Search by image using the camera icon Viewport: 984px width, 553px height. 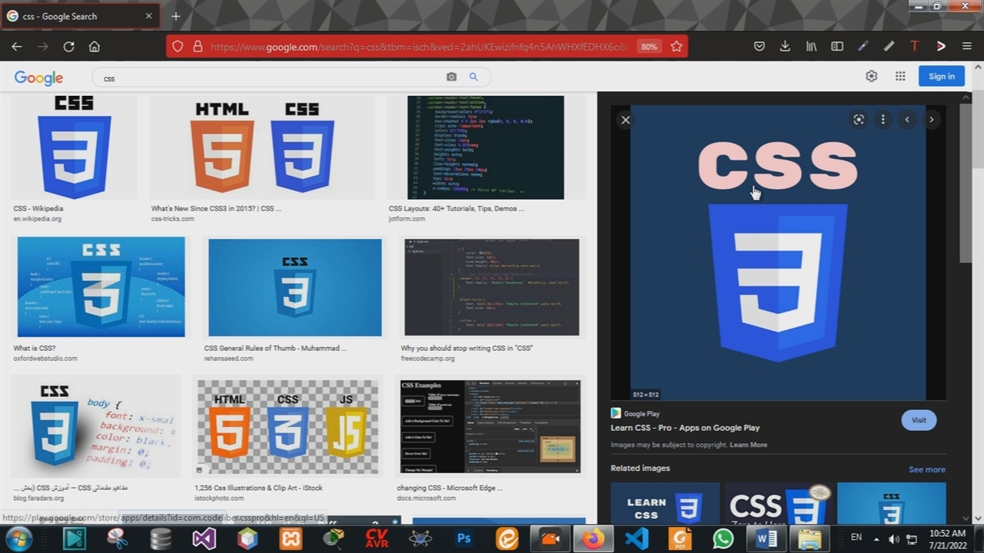point(451,77)
